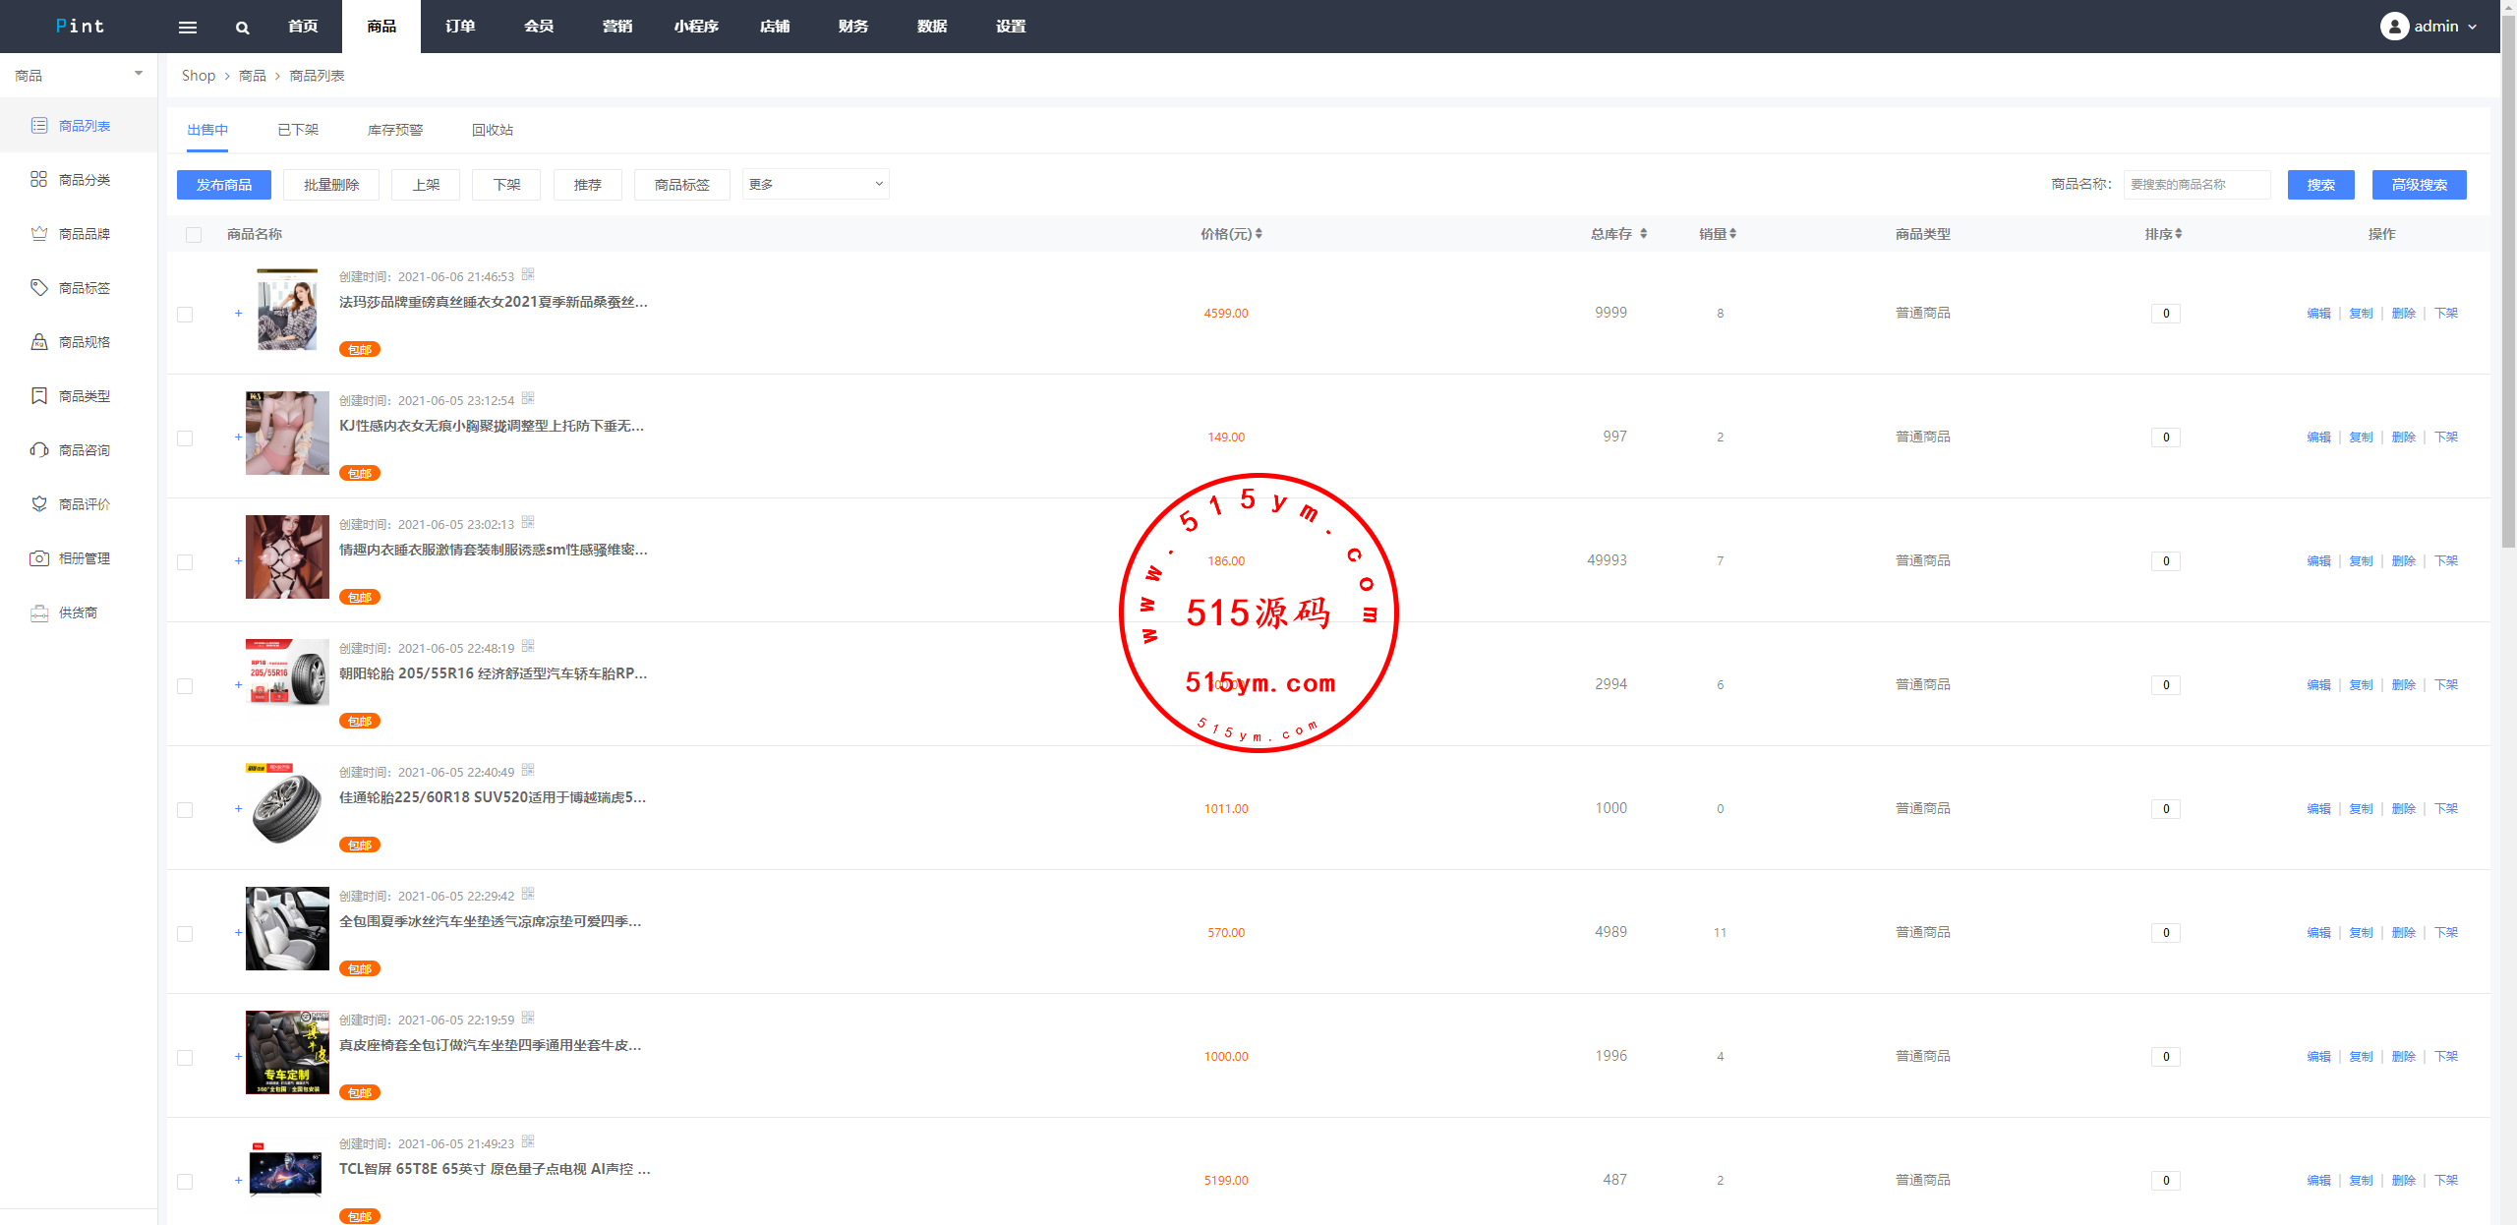Click the 发布商品 button
The width and height of the screenshot is (2517, 1225).
pos(224,184)
